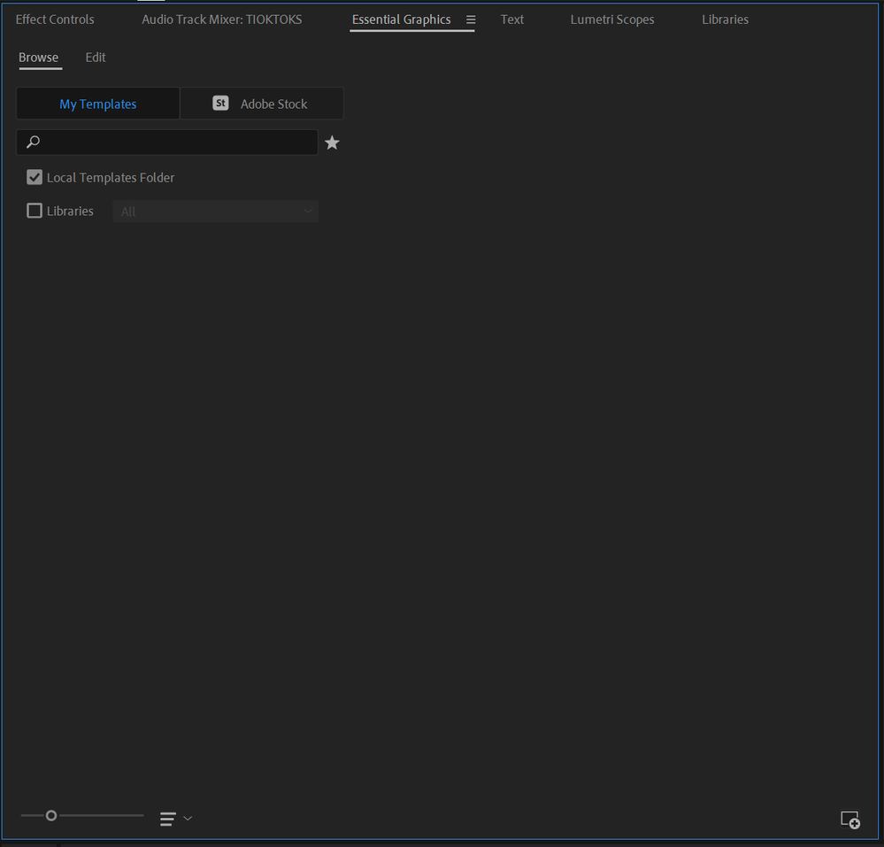The width and height of the screenshot is (884, 847).
Task: Click the new template icon at bottom right
Action: click(850, 820)
